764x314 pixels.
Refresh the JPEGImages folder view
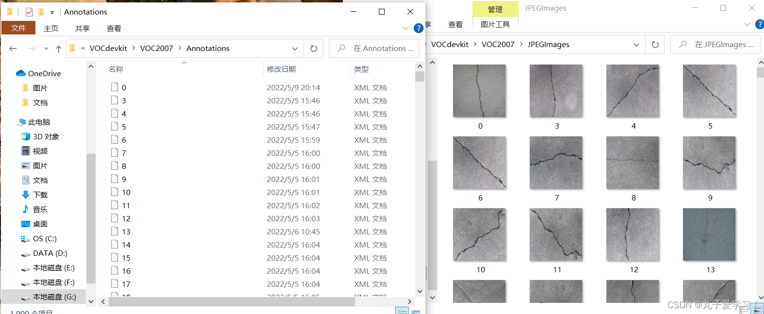pyautogui.click(x=655, y=45)
